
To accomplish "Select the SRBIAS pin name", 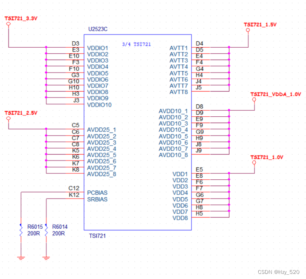I will point(98,199).
